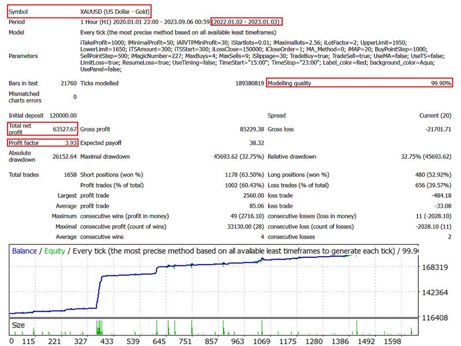
Task: Click average consecutive wins value 4
Action: [x=262, y=237]
